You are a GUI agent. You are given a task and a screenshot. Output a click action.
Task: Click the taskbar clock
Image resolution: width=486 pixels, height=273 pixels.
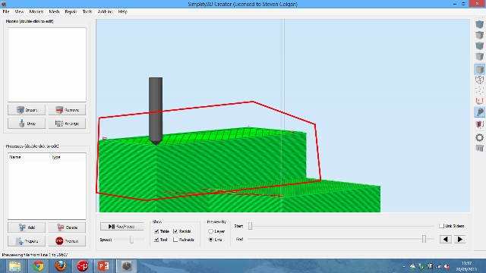click(466, 266)
